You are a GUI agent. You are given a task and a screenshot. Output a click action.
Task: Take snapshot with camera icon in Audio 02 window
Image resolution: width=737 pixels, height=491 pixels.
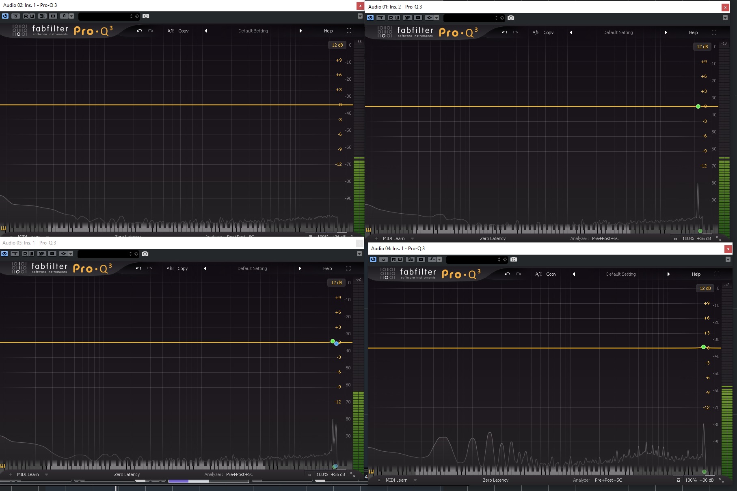(x=146, y=16)
